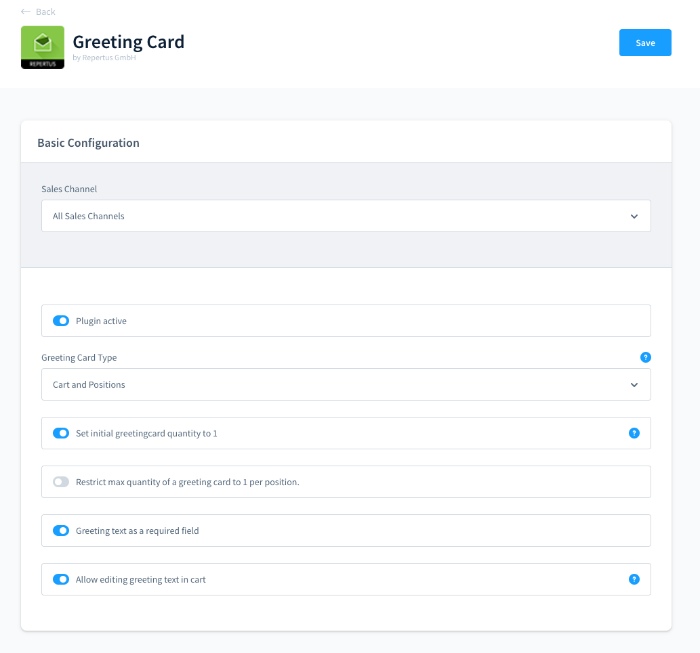Click the Greeting Card title

coord(129,42)
